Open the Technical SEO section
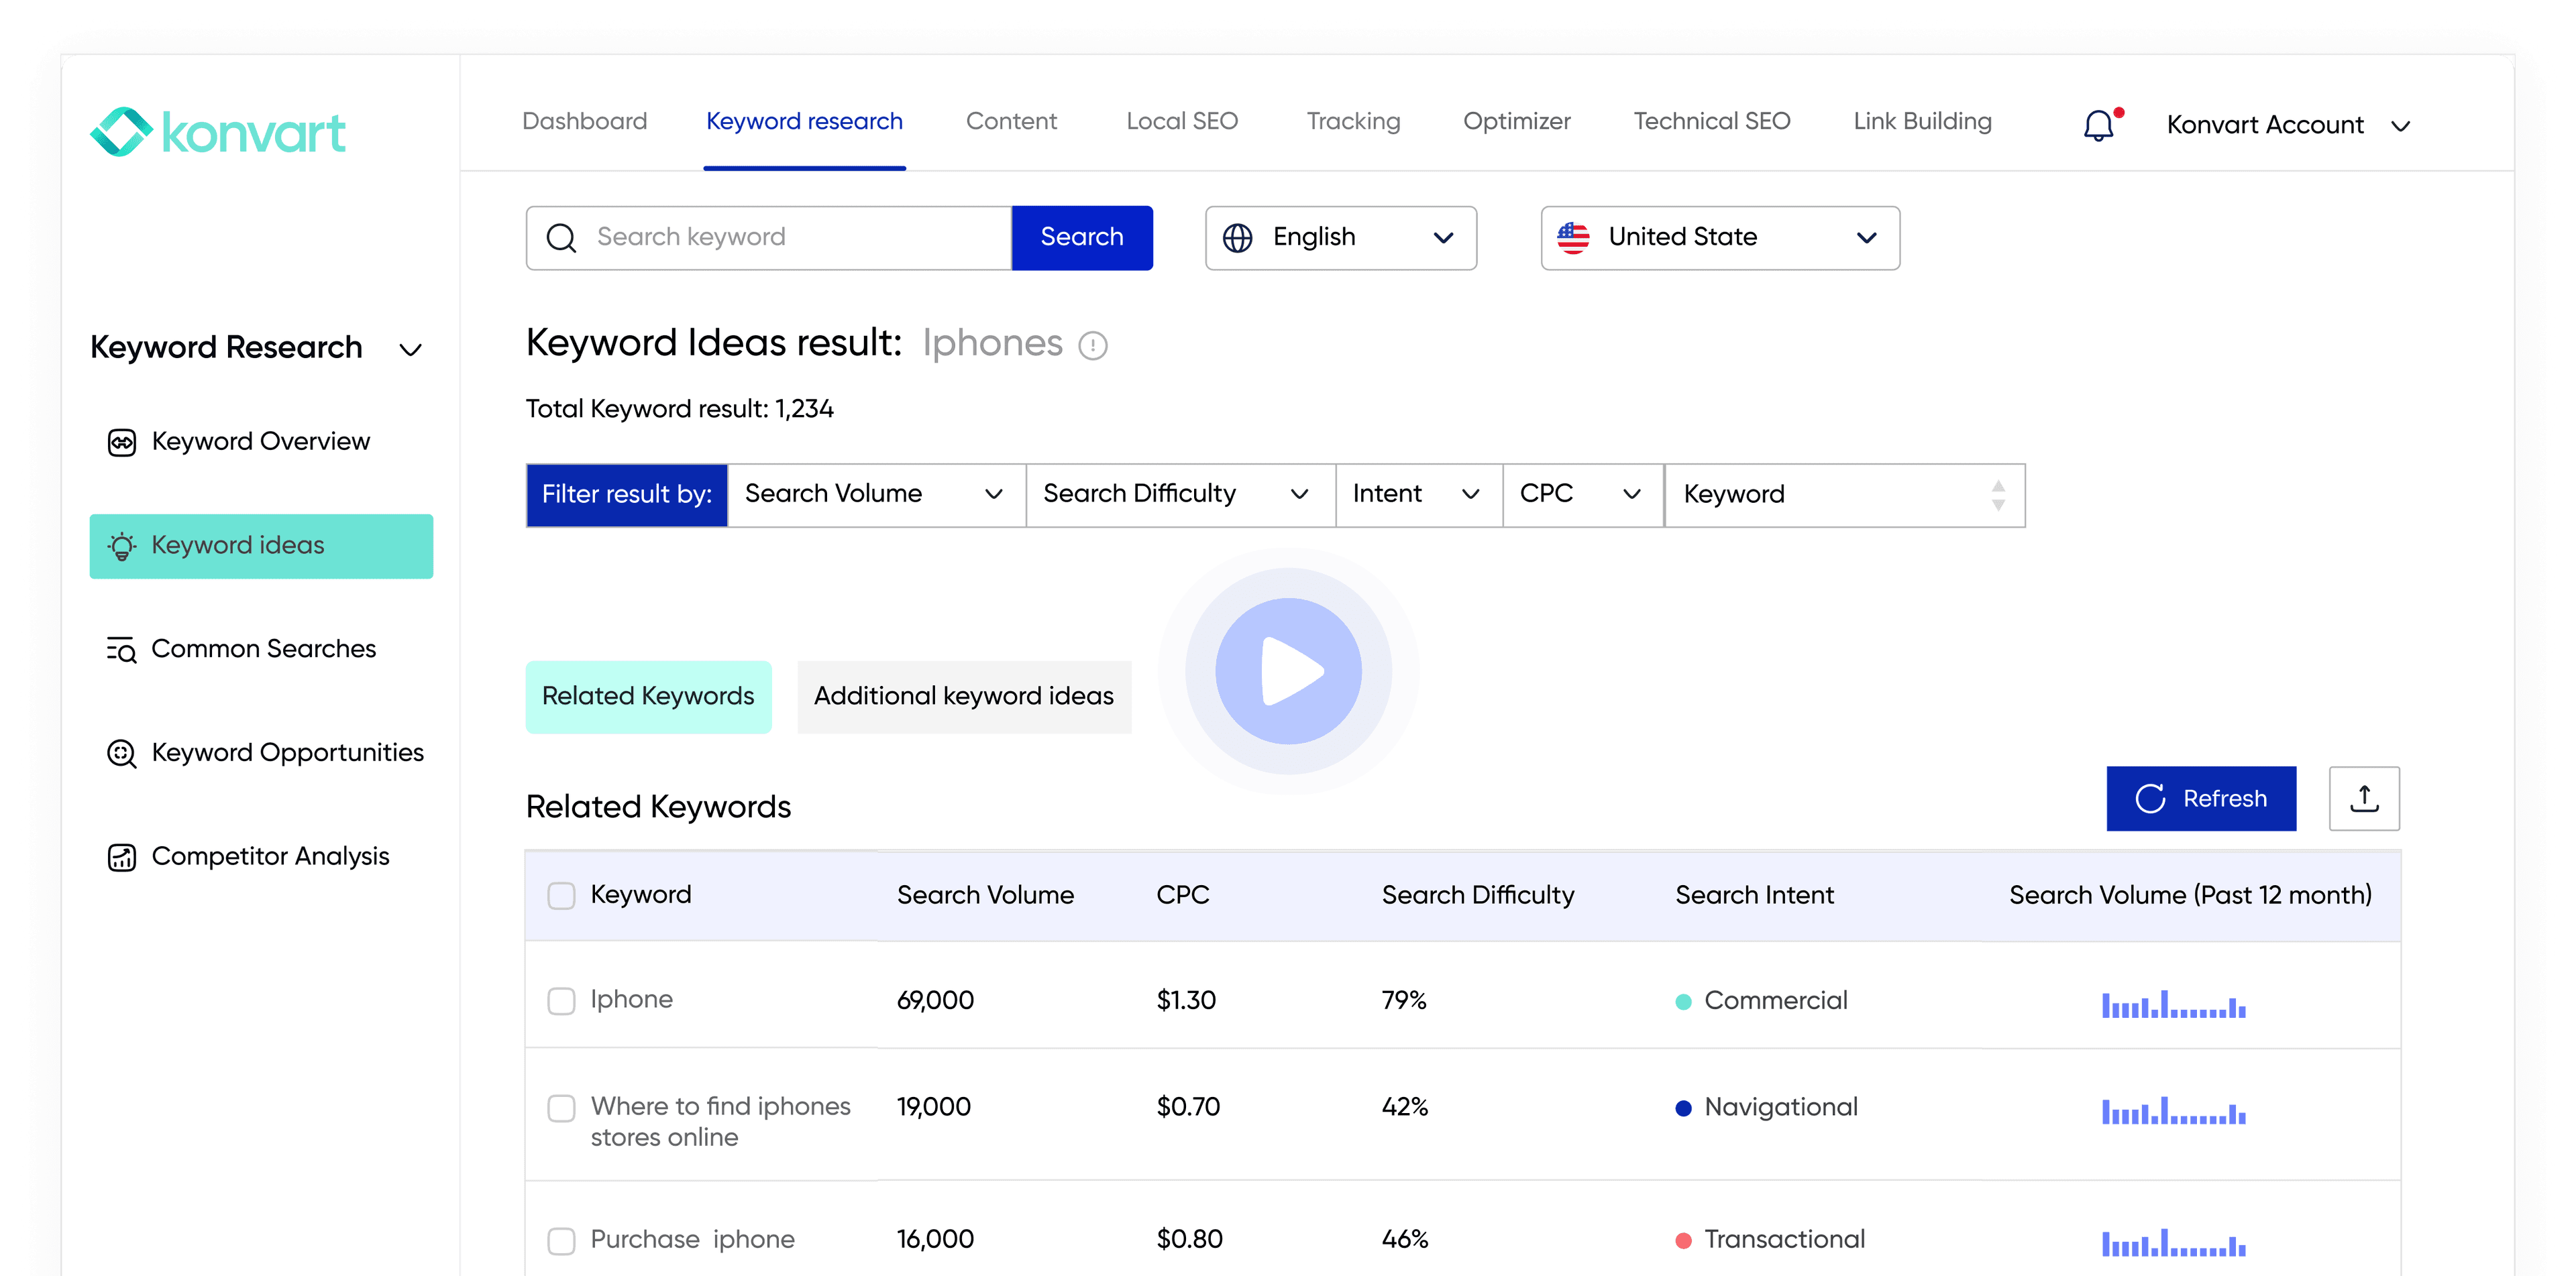Image resolution: width=2576 pixels, height=1276 pixels. 1711,121
